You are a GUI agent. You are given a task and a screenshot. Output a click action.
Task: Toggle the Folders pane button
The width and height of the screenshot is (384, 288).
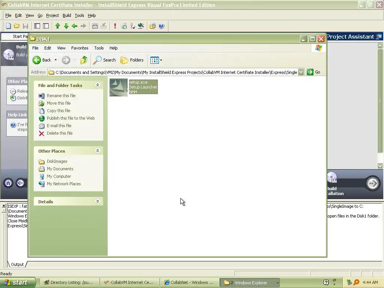(x=132, y=60)
